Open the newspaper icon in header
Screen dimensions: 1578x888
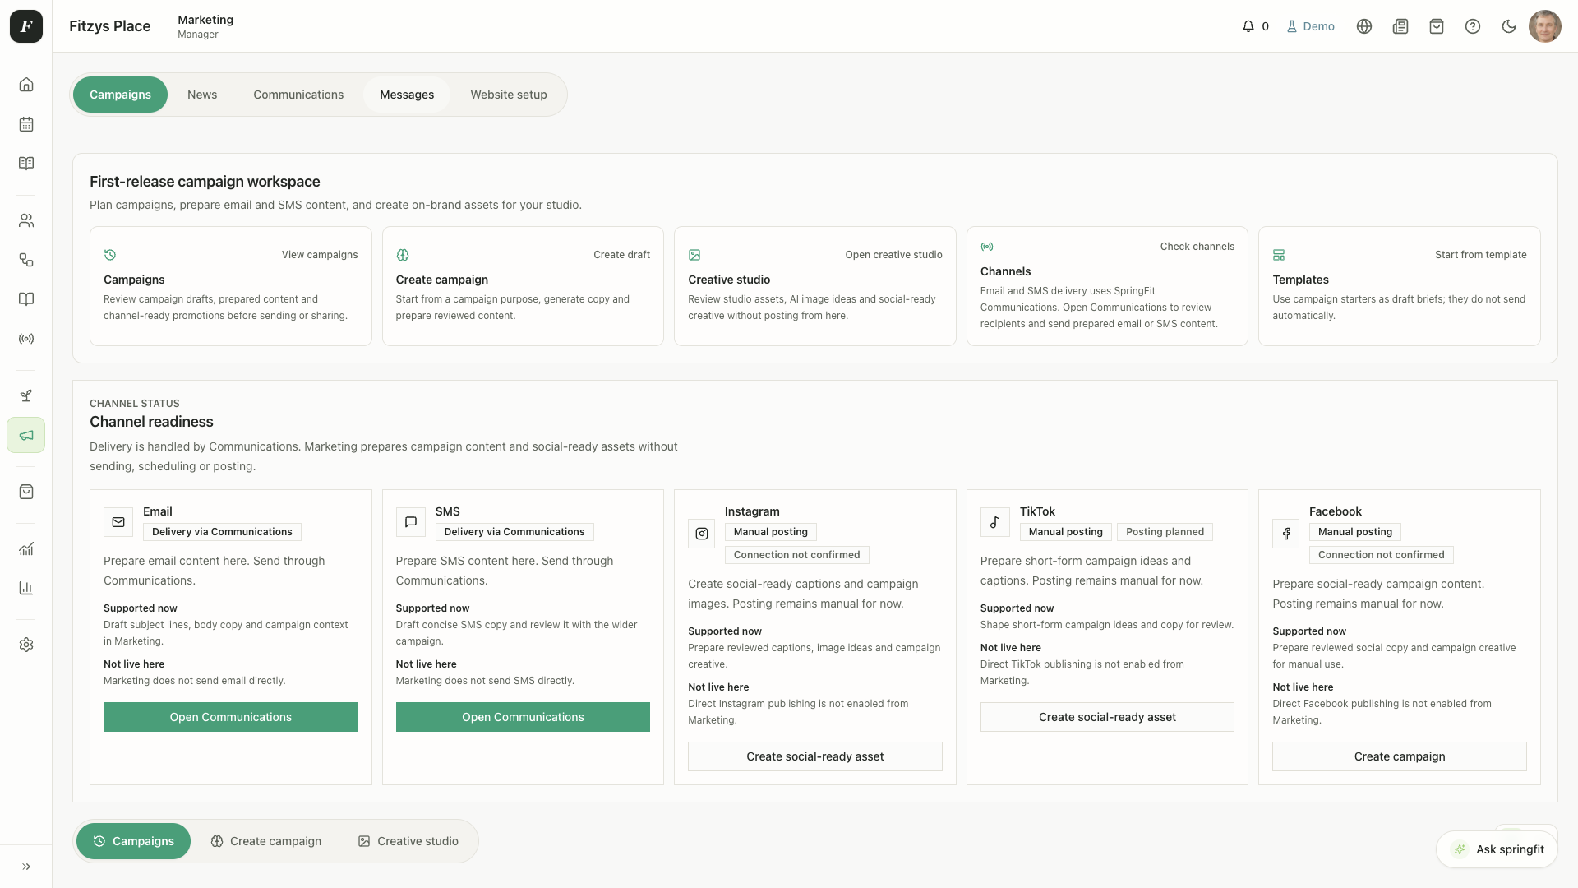point(1400,26)
